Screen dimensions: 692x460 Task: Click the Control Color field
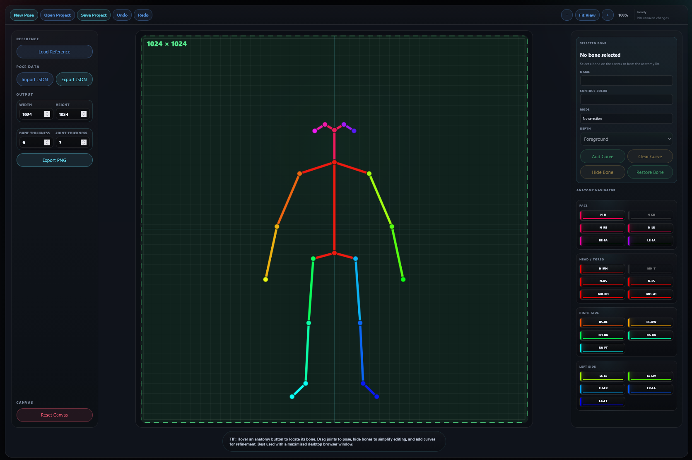[x=626, y=99]
